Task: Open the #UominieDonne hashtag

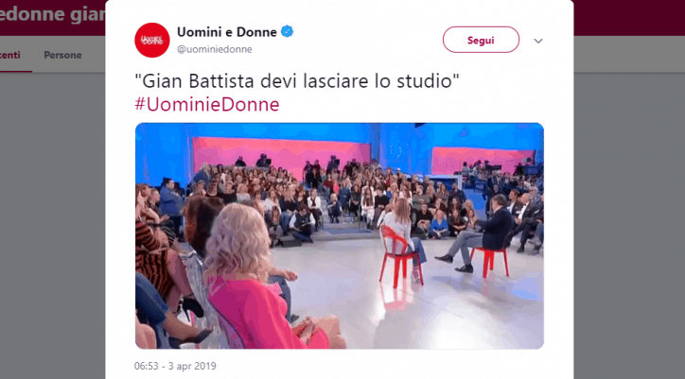Action: [x=206, y=105]
